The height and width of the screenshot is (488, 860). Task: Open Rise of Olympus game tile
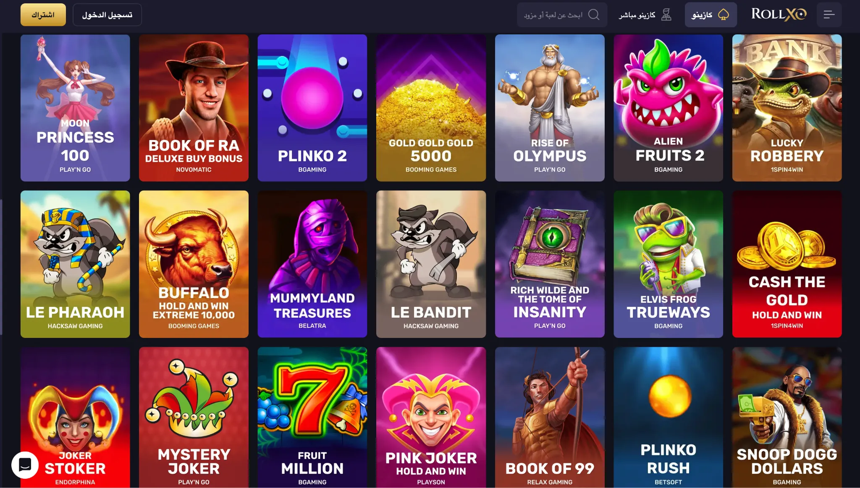(x=550, y=108)
